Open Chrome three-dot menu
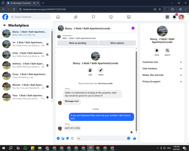189x151 pixels. [x=186, y=9]
